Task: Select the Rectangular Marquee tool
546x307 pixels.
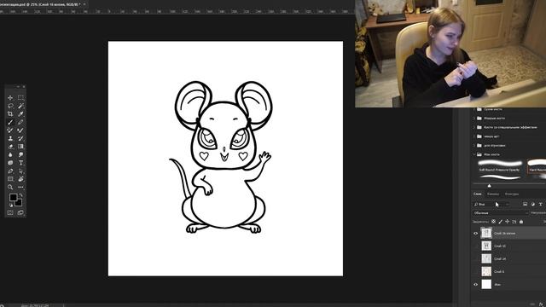Action: 20,98
